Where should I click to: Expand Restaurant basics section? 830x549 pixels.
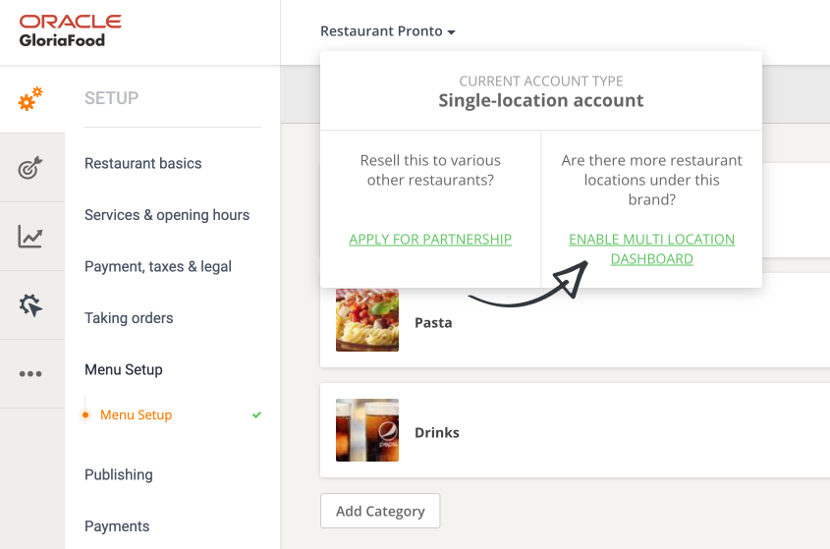(x=143, y=163)
